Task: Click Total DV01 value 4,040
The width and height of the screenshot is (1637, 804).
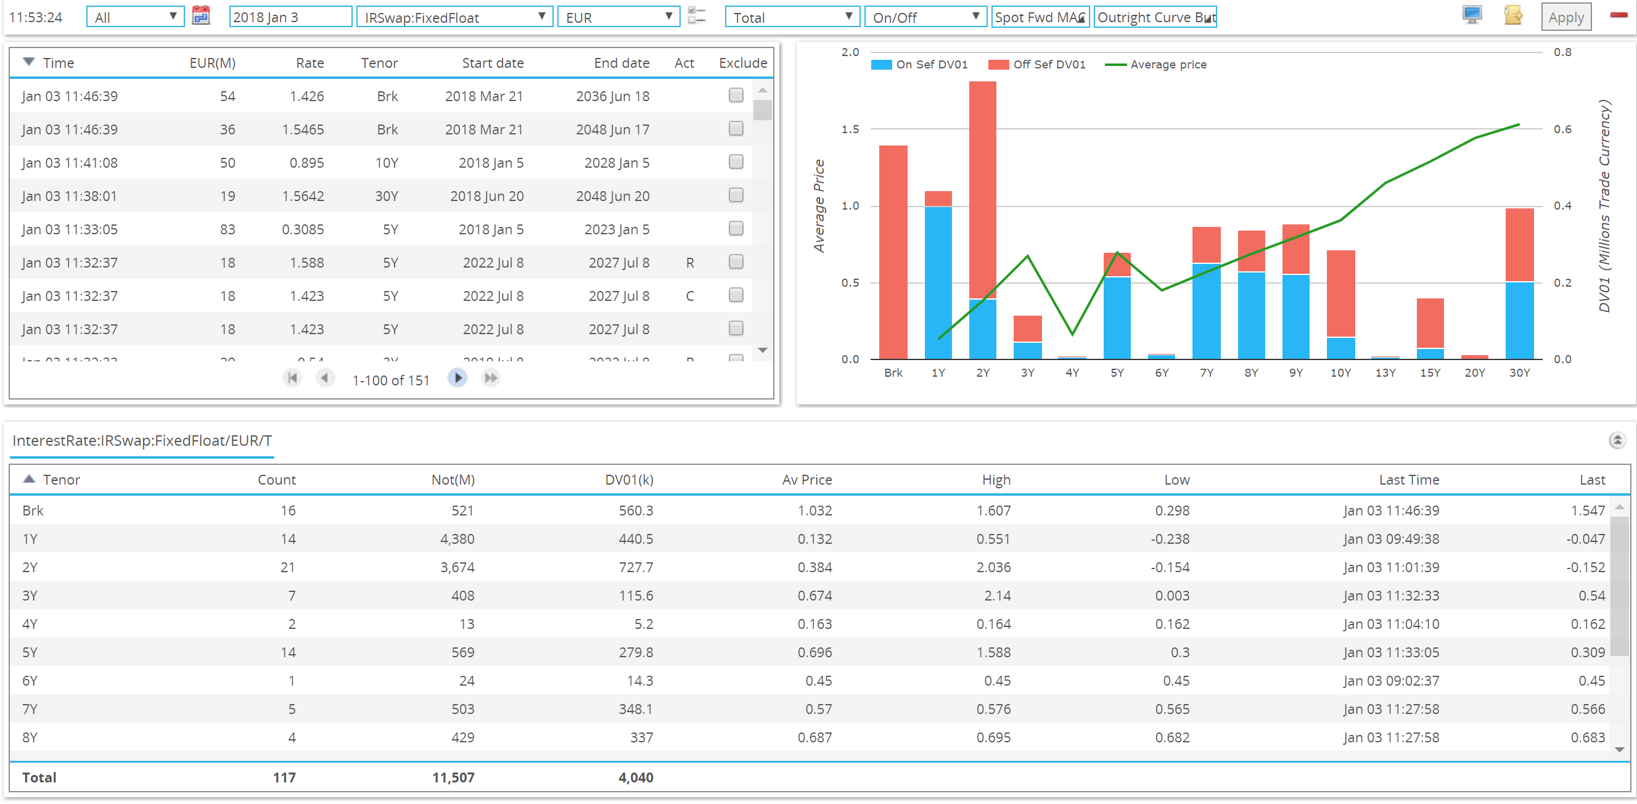Action: [636, 777]
